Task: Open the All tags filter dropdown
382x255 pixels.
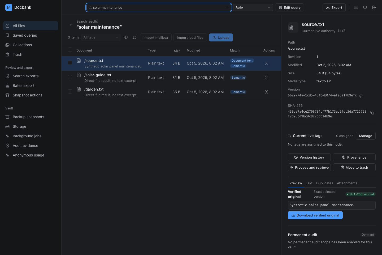Action: click(x=101, y=37)
